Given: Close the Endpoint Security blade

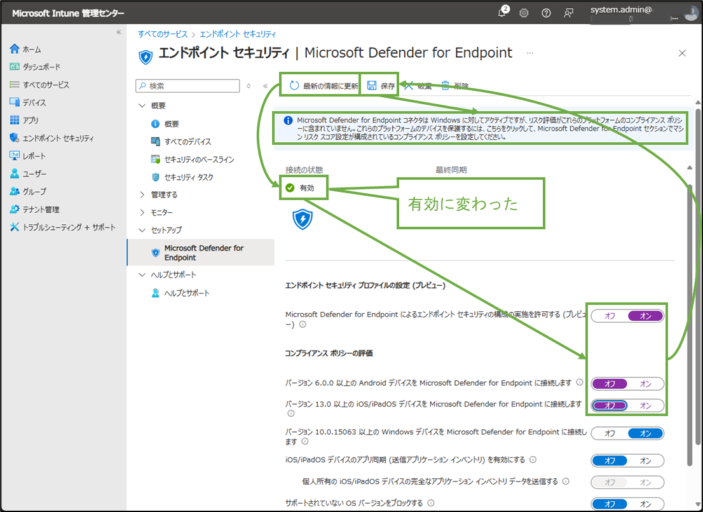Looking at the screenshot, I should [682, 53].
